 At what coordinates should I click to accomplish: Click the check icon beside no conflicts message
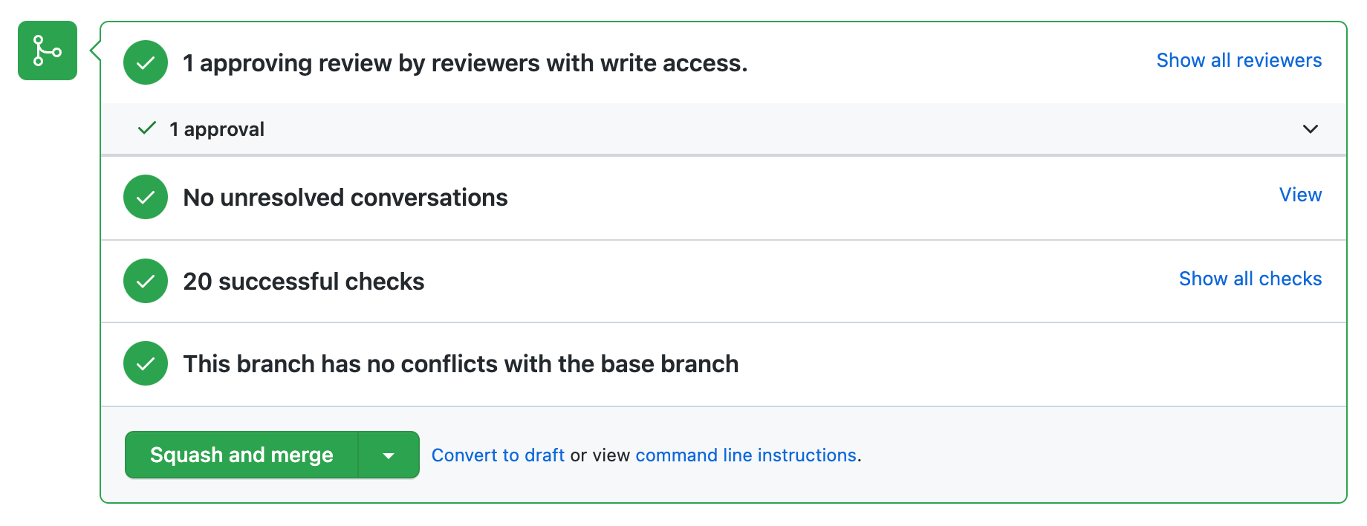[146, 363]
